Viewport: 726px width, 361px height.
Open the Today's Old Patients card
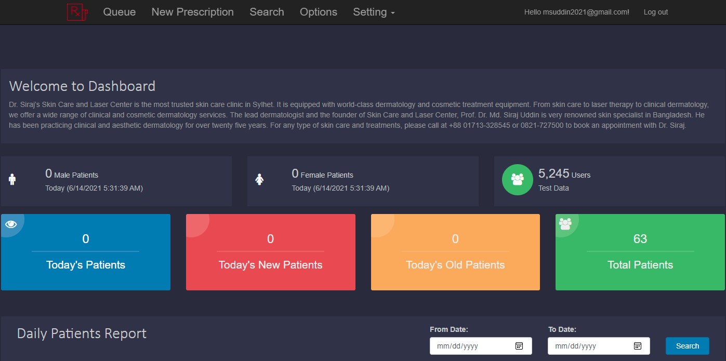(455, 252)
